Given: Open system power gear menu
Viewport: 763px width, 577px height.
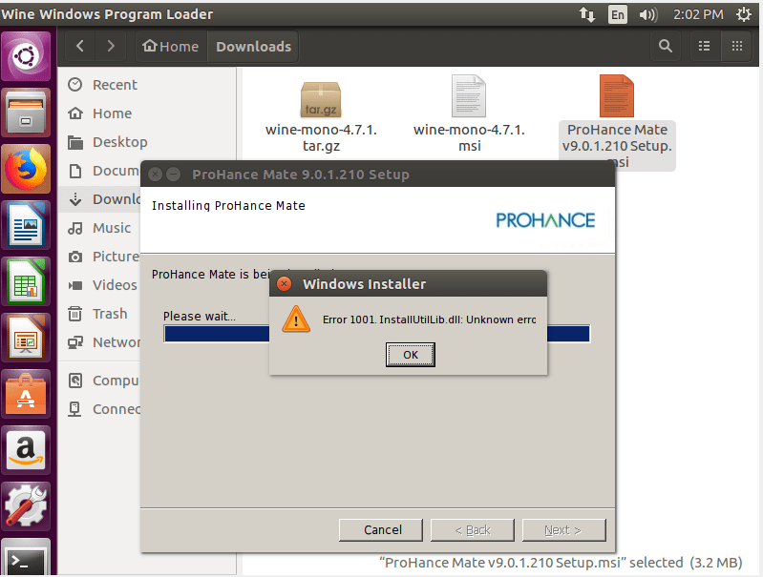Looking at the screenshot, I should coord(744,14).
